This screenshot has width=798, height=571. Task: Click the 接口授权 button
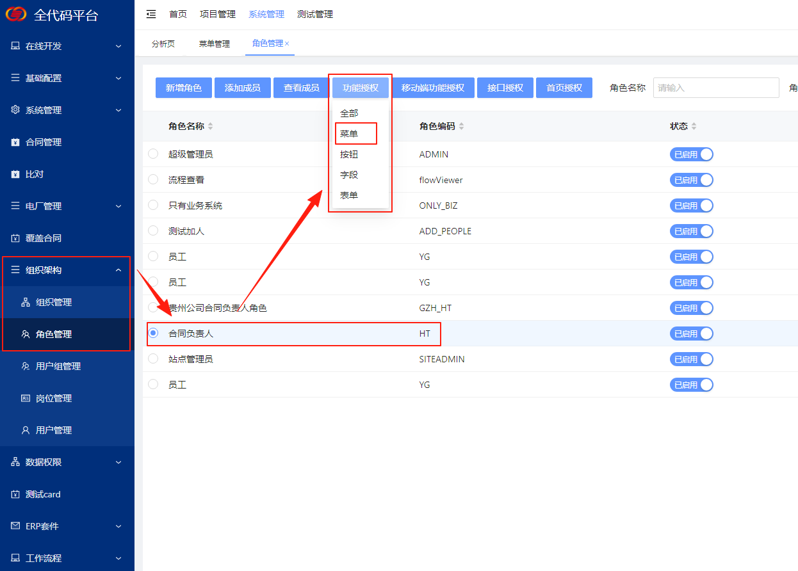pos(505,88)
